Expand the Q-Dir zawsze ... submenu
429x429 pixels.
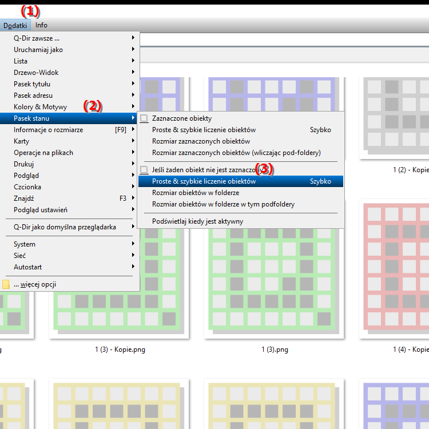coord(70,38)
